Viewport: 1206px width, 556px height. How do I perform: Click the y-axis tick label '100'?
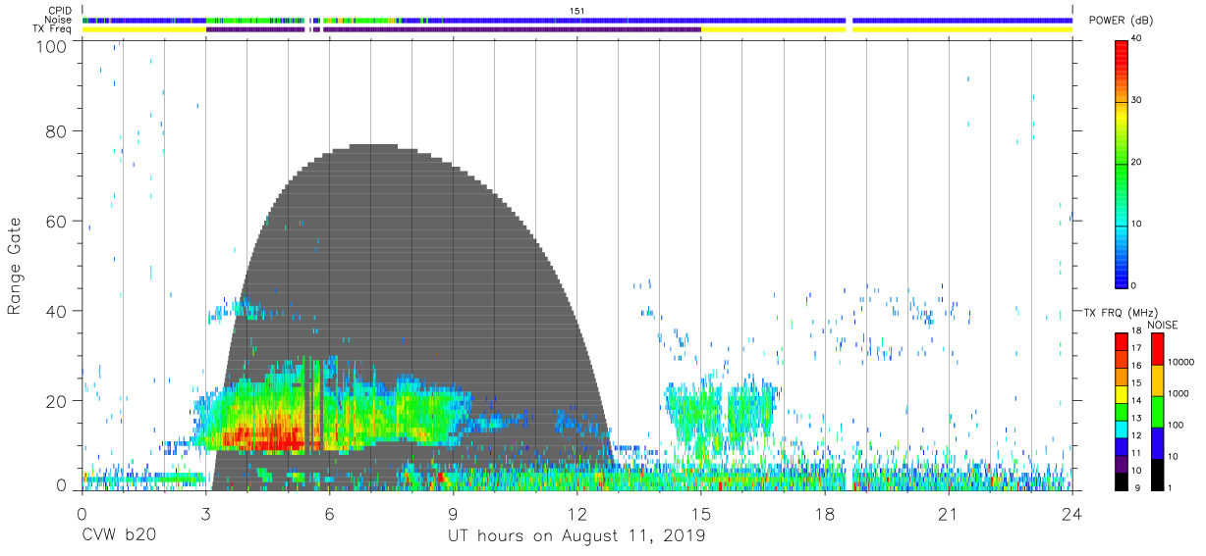point(52,47)
